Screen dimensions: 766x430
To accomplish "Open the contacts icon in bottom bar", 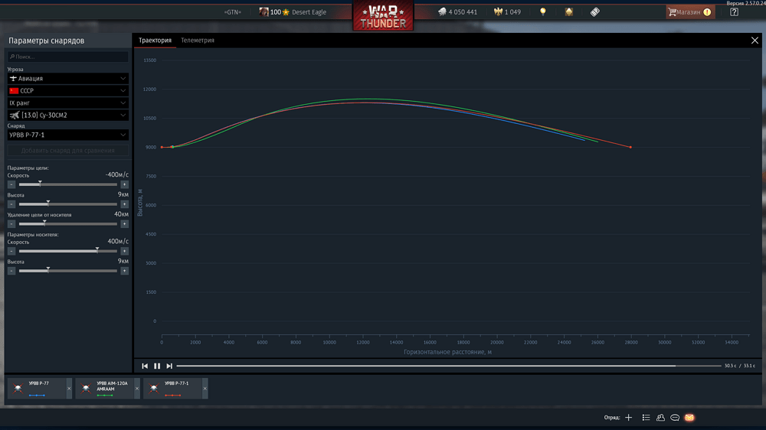I will [x=660, y=417].
